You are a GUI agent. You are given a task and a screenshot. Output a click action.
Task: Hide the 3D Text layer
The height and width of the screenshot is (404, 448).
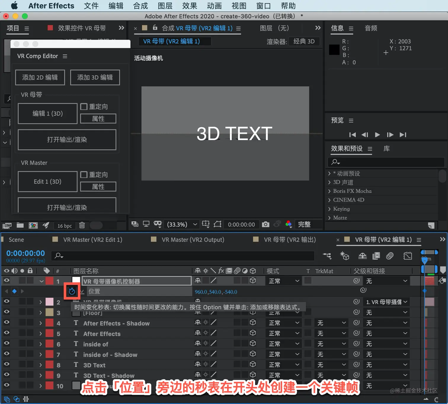7,364
